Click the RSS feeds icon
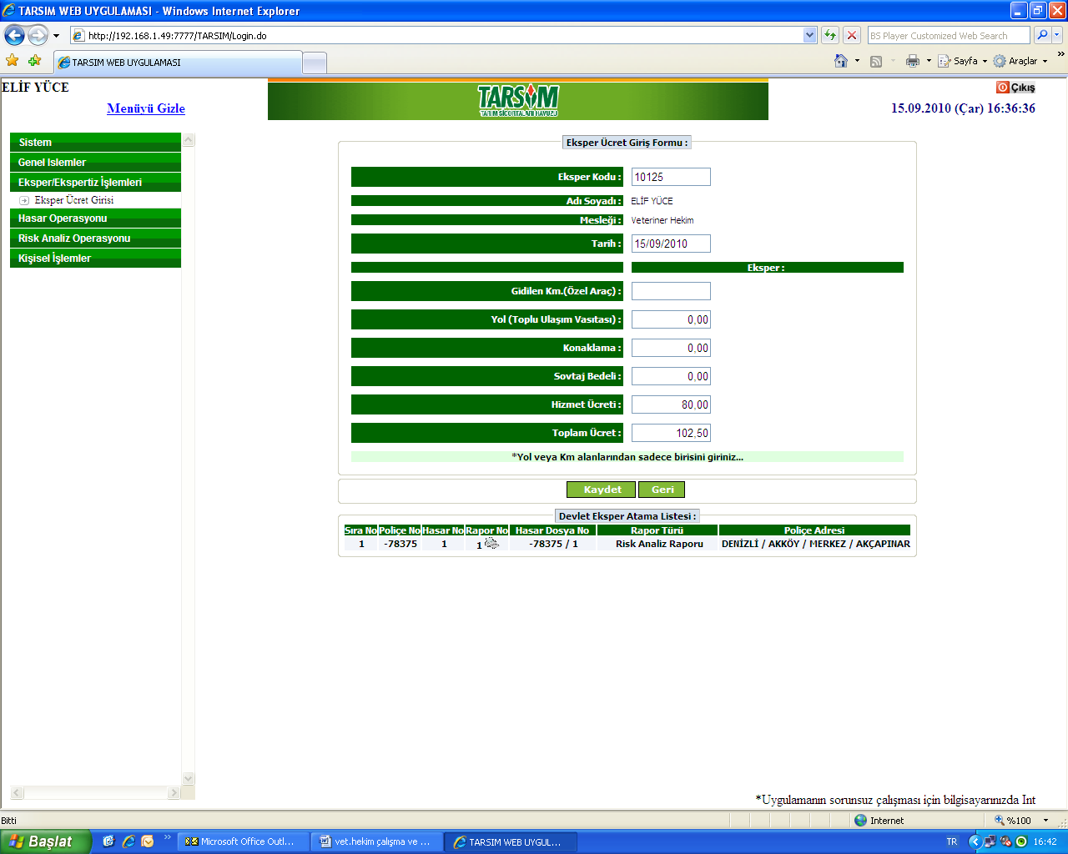 click(x=876, y=61)
